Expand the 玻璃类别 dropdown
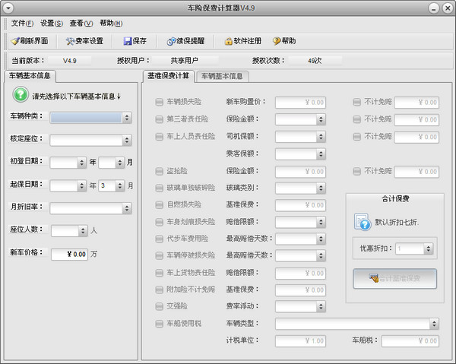This screenshot has width=456, height=364. tap(300, 188)
